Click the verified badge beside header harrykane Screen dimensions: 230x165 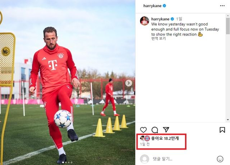coord(165,6)
